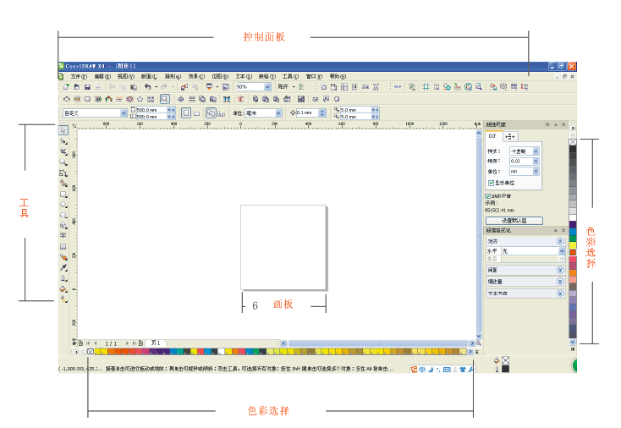
Task: Select the Text (字) tool in toolbox
Action: click(x=63, y=236)
